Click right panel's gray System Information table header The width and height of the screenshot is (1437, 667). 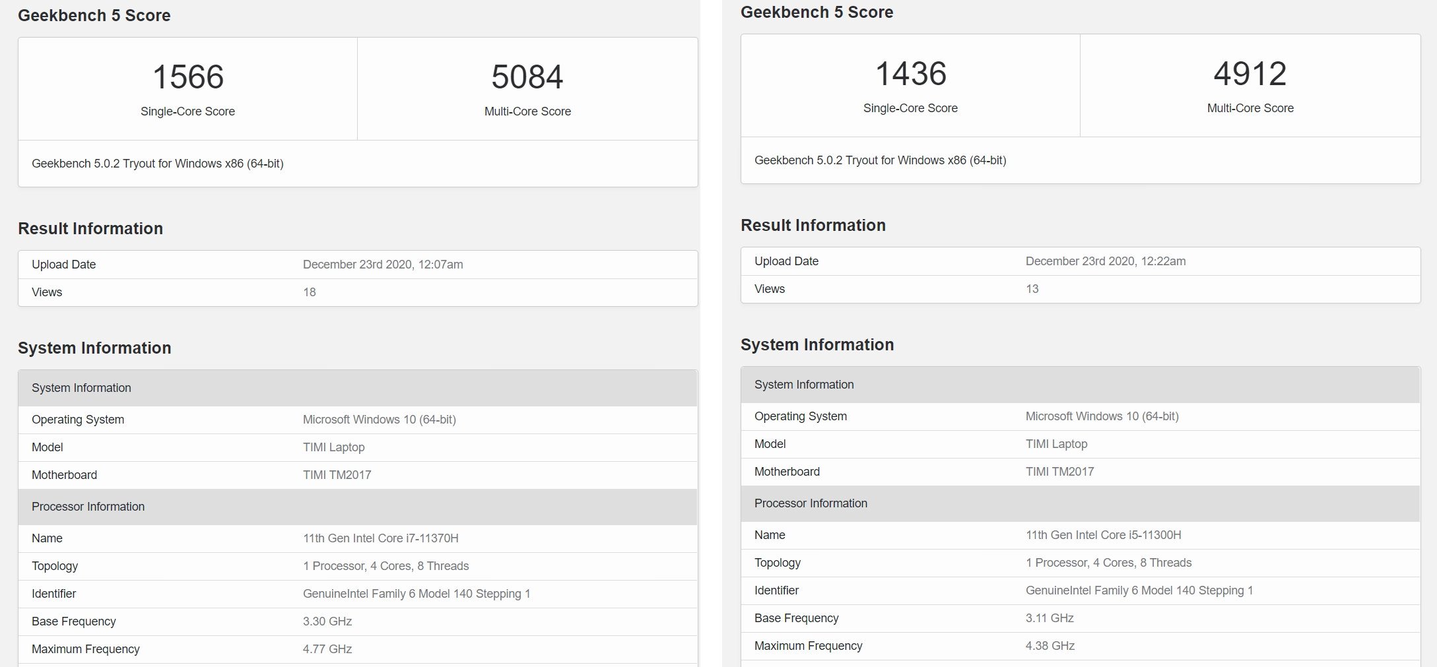pyautogui.click(x=1081, y=385)
